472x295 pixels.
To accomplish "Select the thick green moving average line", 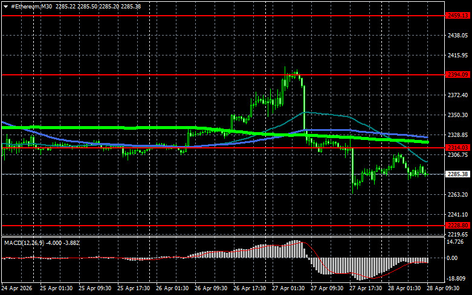I will click(90, 128).
